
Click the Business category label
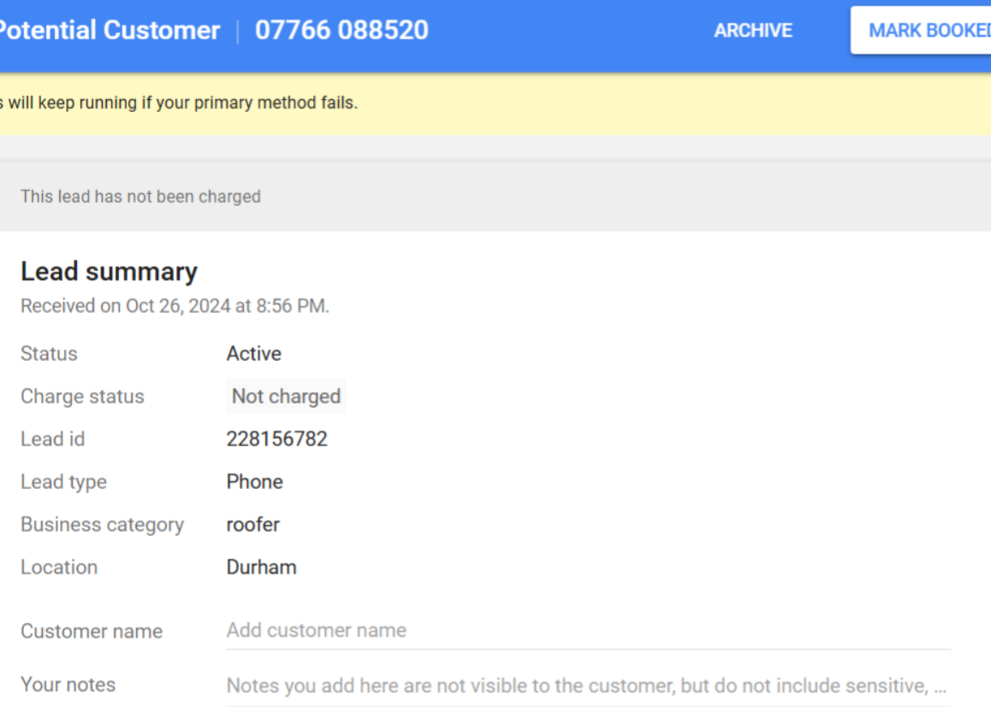(x=102, y=525)
